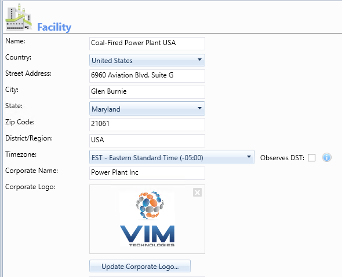Click the Country dropdown arrow

199,60
